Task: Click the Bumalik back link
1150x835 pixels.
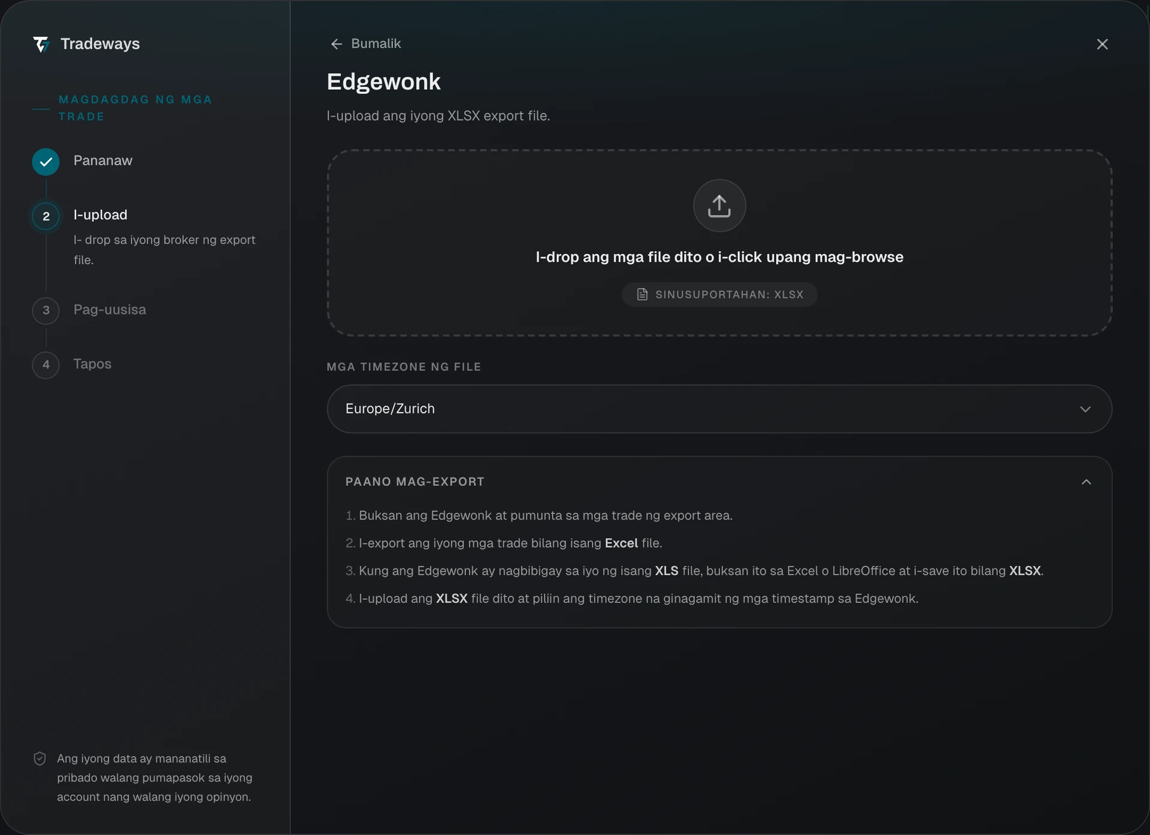Action: pyautogui.click(x=365, y=44)
